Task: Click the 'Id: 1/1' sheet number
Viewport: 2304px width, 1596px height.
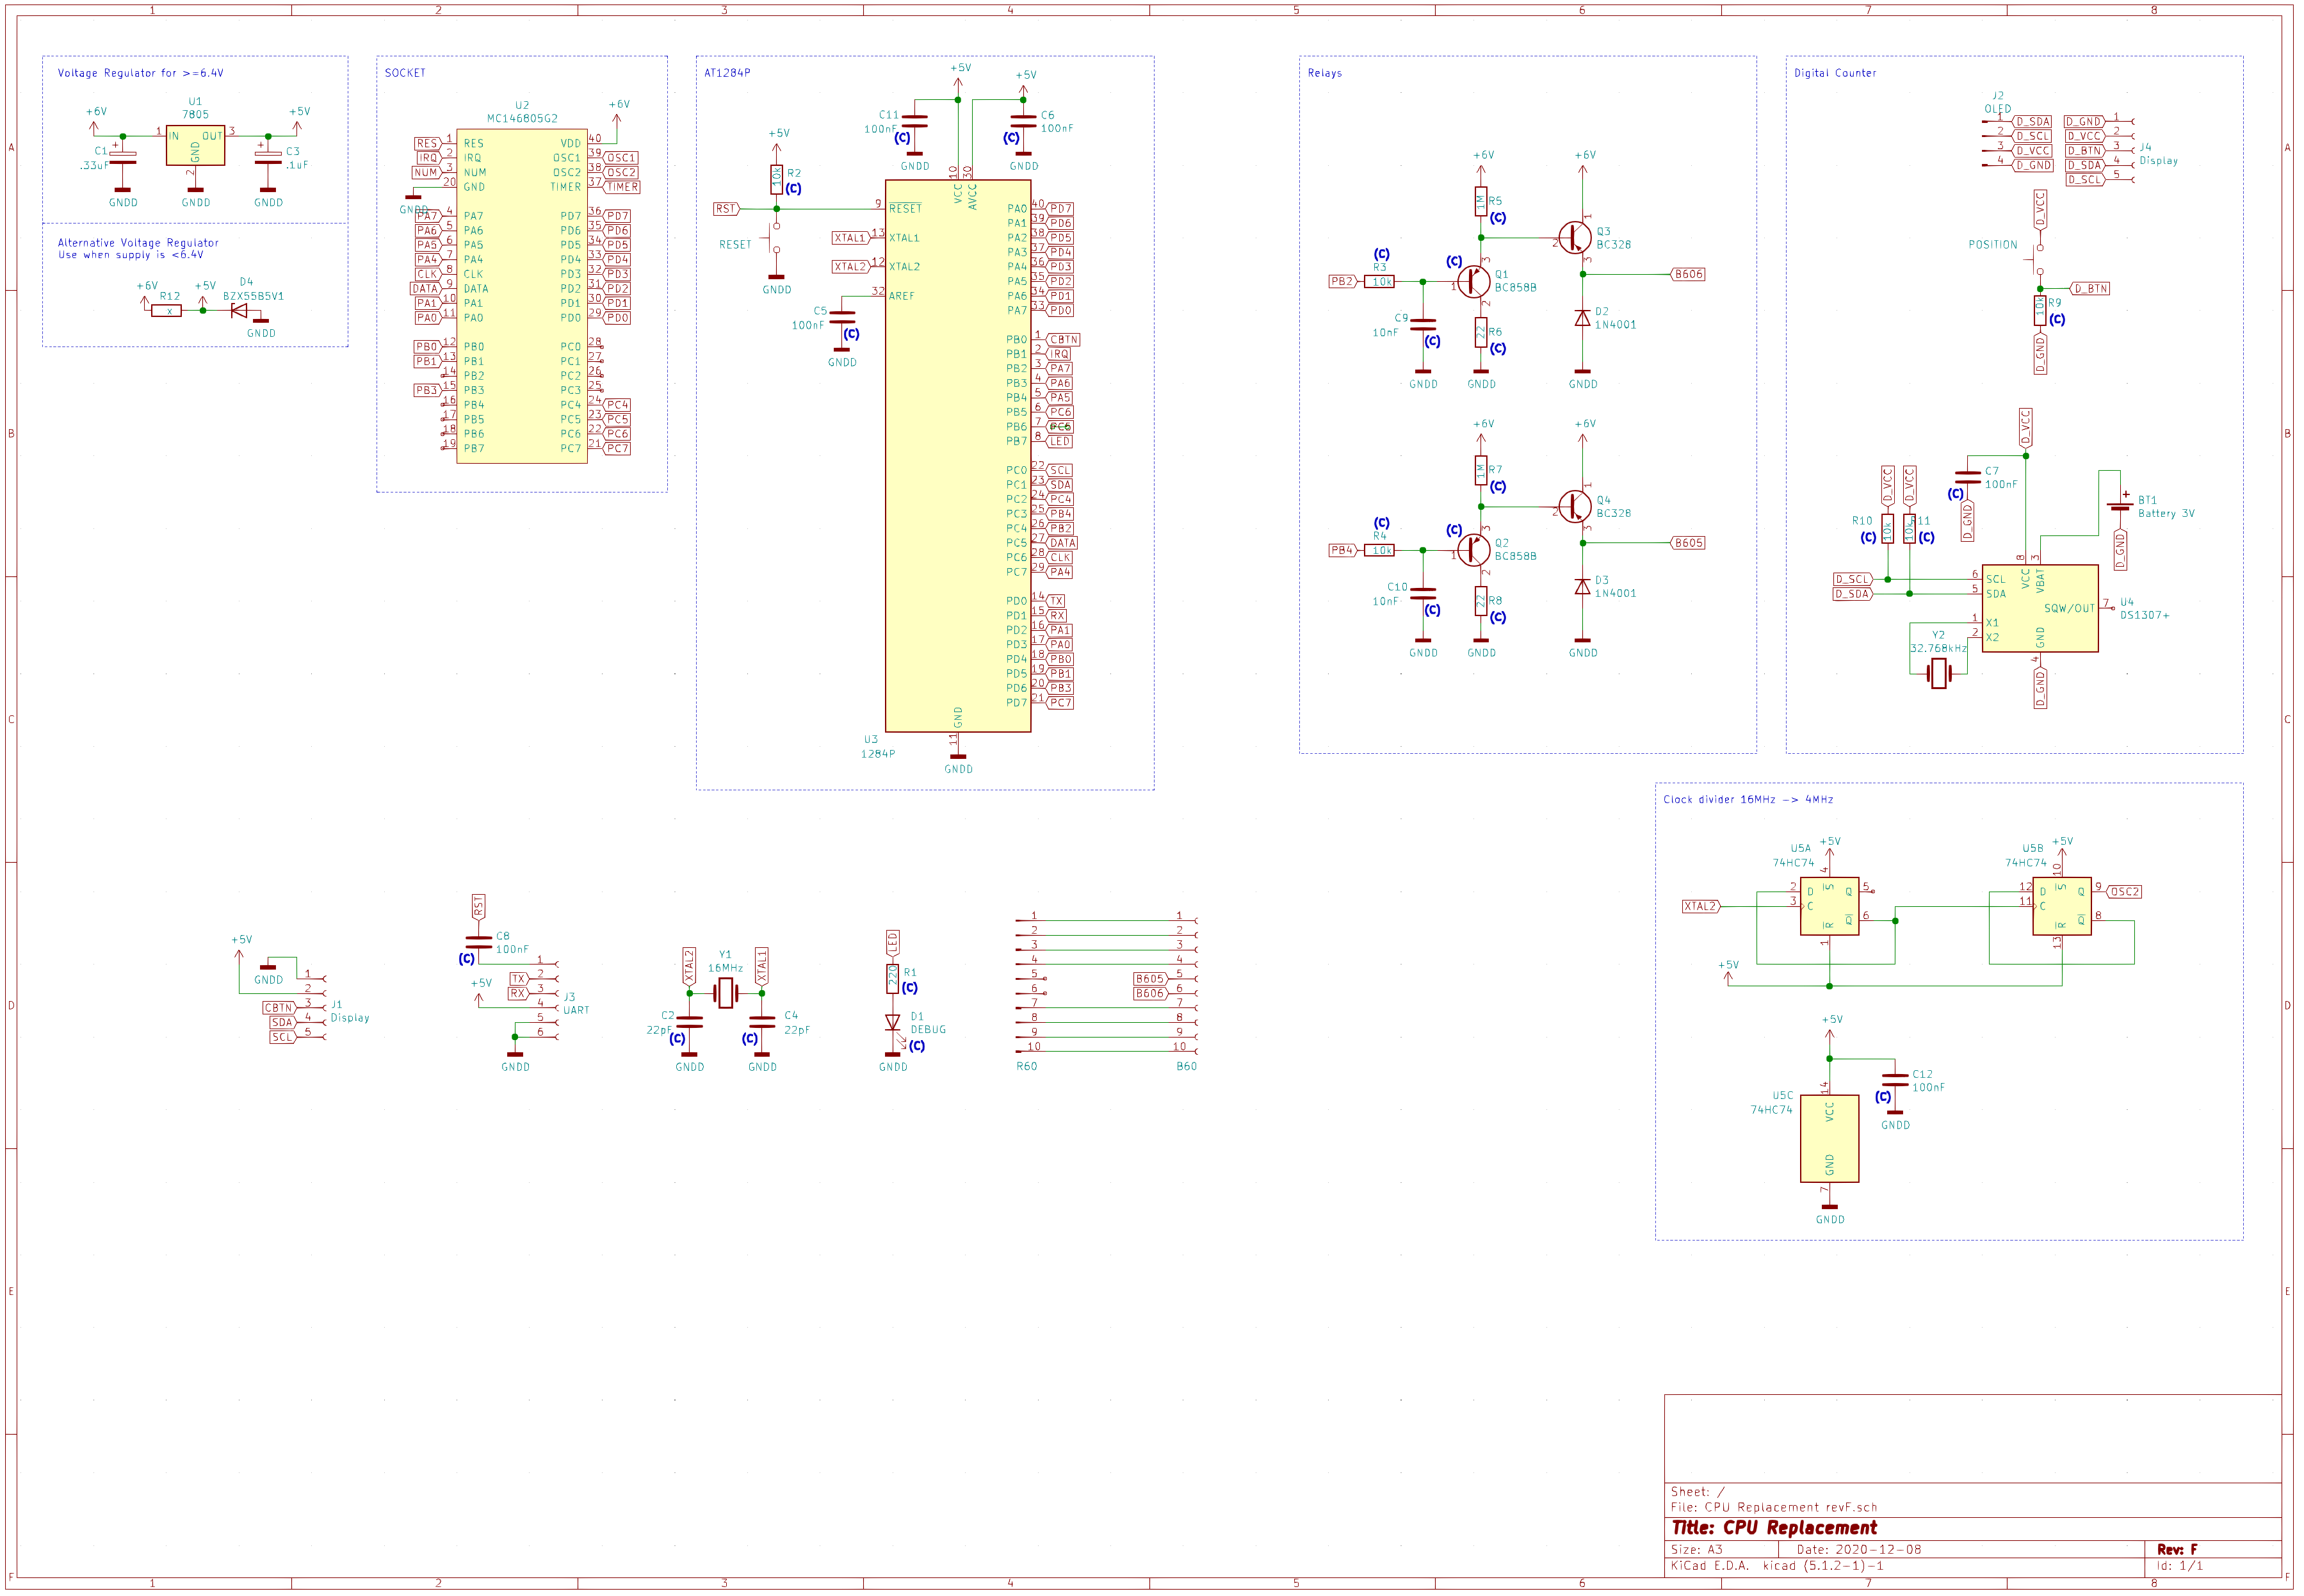Action: click(2180, 1566)
